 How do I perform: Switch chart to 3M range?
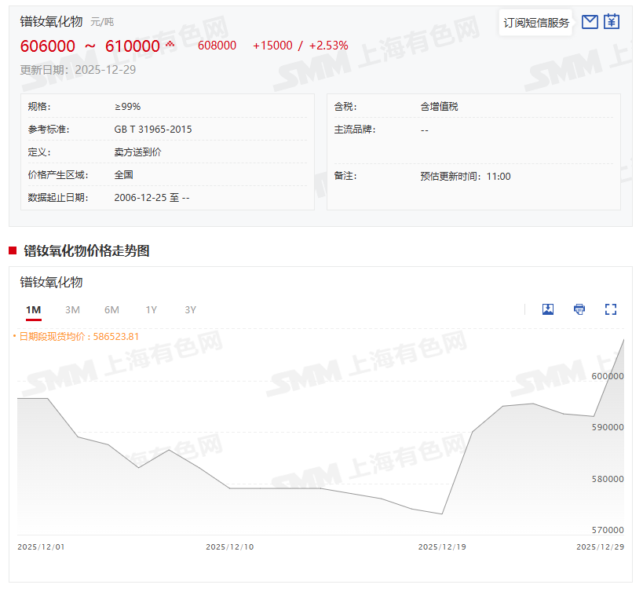click(x=72, y=309)
